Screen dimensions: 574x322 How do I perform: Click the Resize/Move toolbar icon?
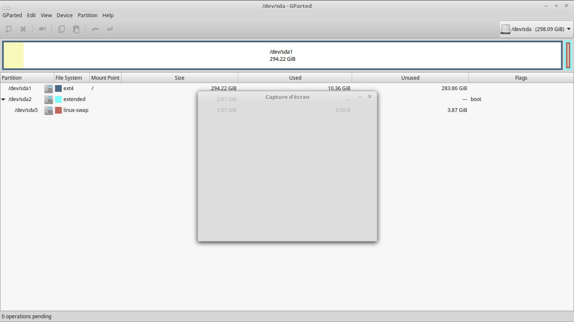[42, 29]
